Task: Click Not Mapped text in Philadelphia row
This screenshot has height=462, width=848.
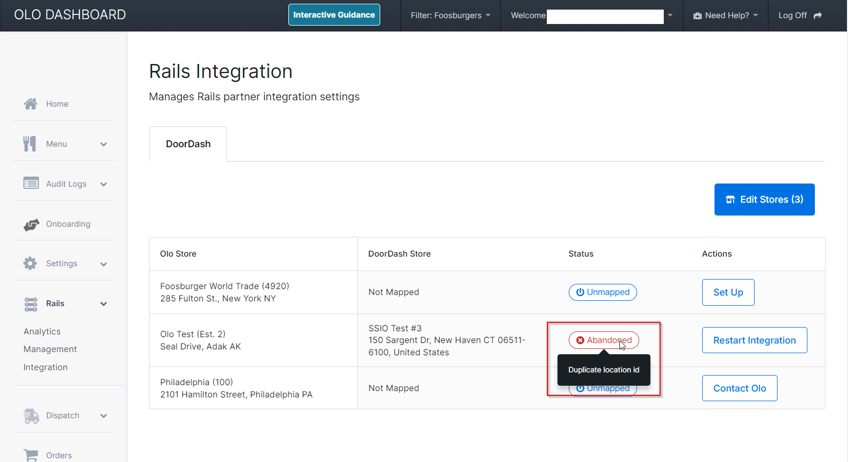Action: coord(394,388)
